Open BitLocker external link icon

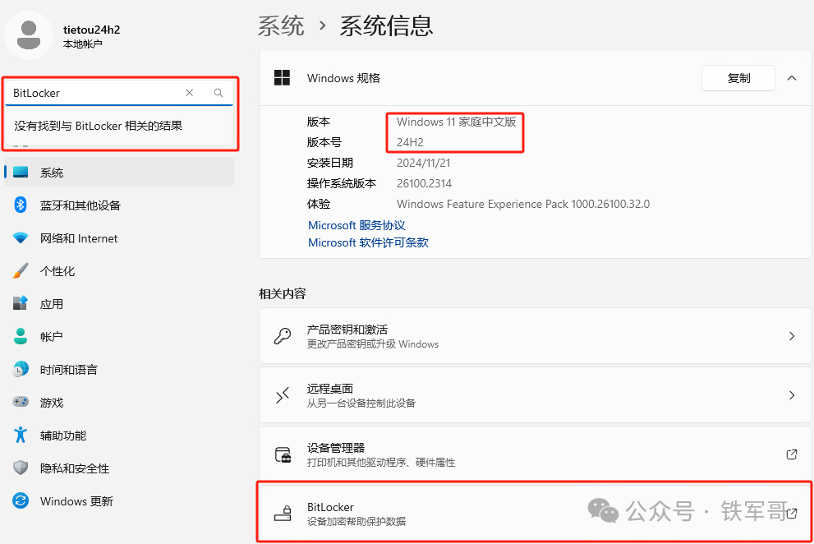pyautogui.click(x=792, y=514)
